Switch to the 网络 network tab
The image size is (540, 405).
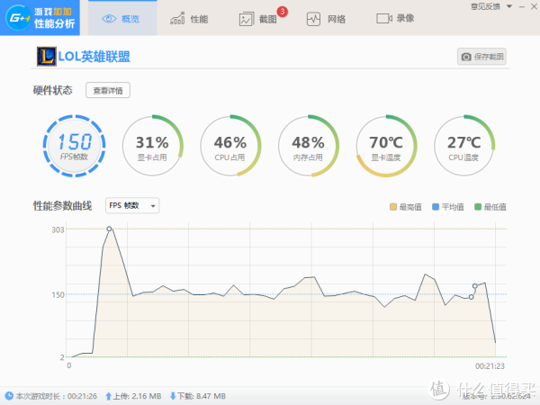point(326,19)
